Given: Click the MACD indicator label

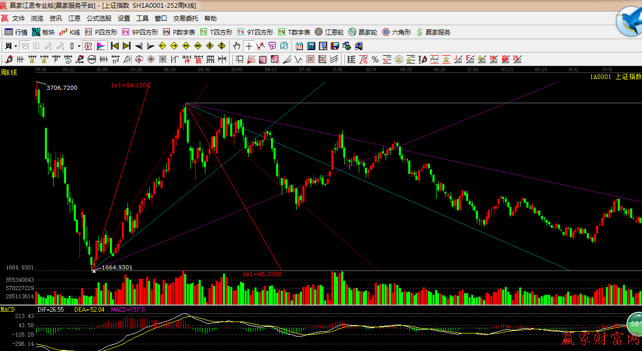Looking at the screenshot, I should point(8,309).
